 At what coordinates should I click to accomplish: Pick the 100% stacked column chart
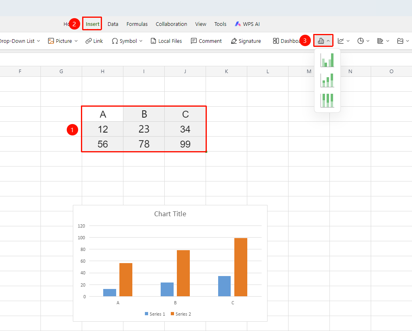(x=327, y=101)
